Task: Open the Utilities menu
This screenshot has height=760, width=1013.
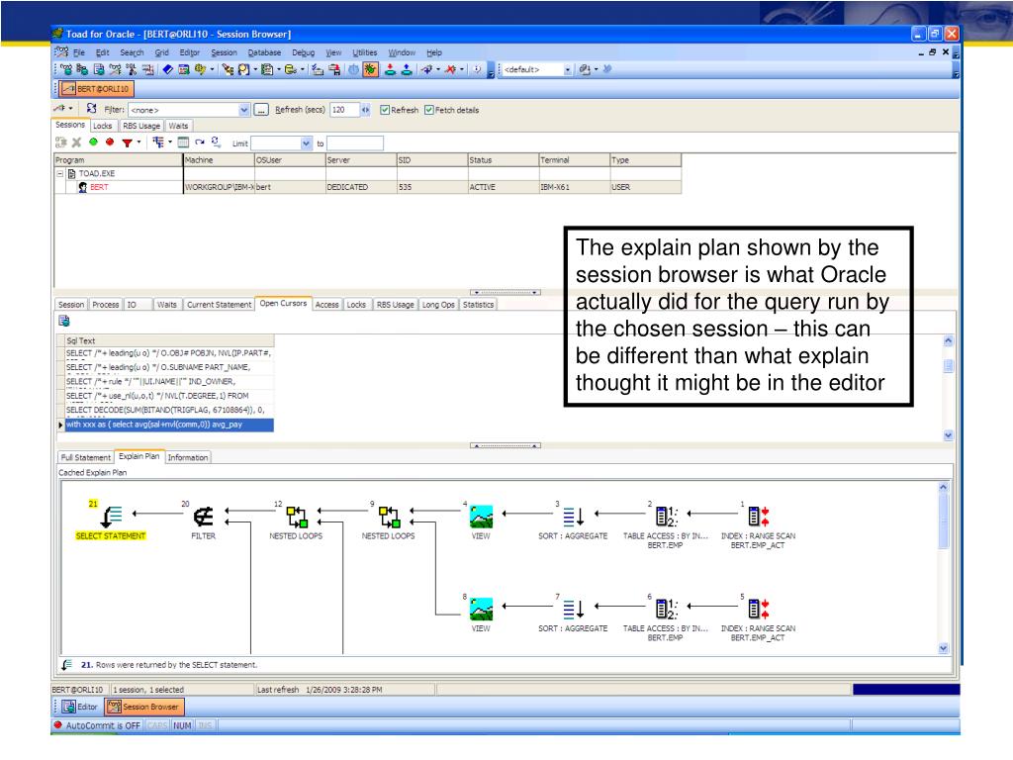Action: (x=365, y=52)
